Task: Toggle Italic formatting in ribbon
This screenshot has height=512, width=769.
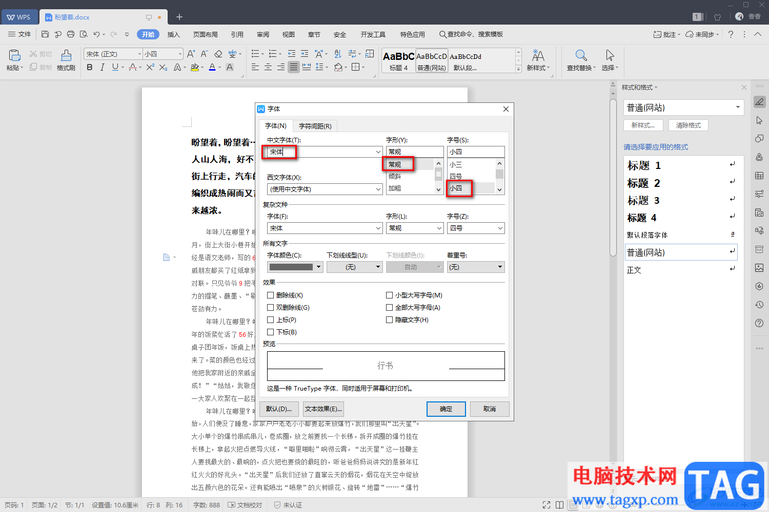Action: (x=103, y=67)
